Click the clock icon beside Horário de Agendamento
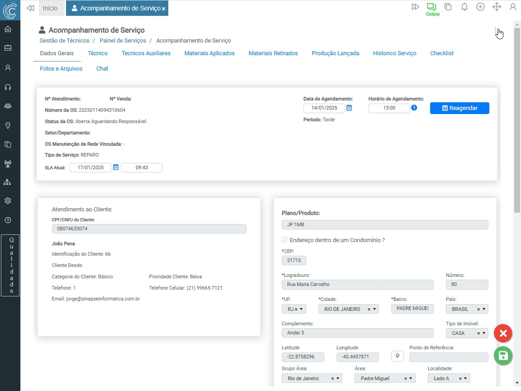Viewport: 521px width, 391px height. coord(414,108)
